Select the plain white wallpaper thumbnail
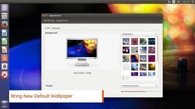Viewport: 195px width, 109px height. (126, 67)
